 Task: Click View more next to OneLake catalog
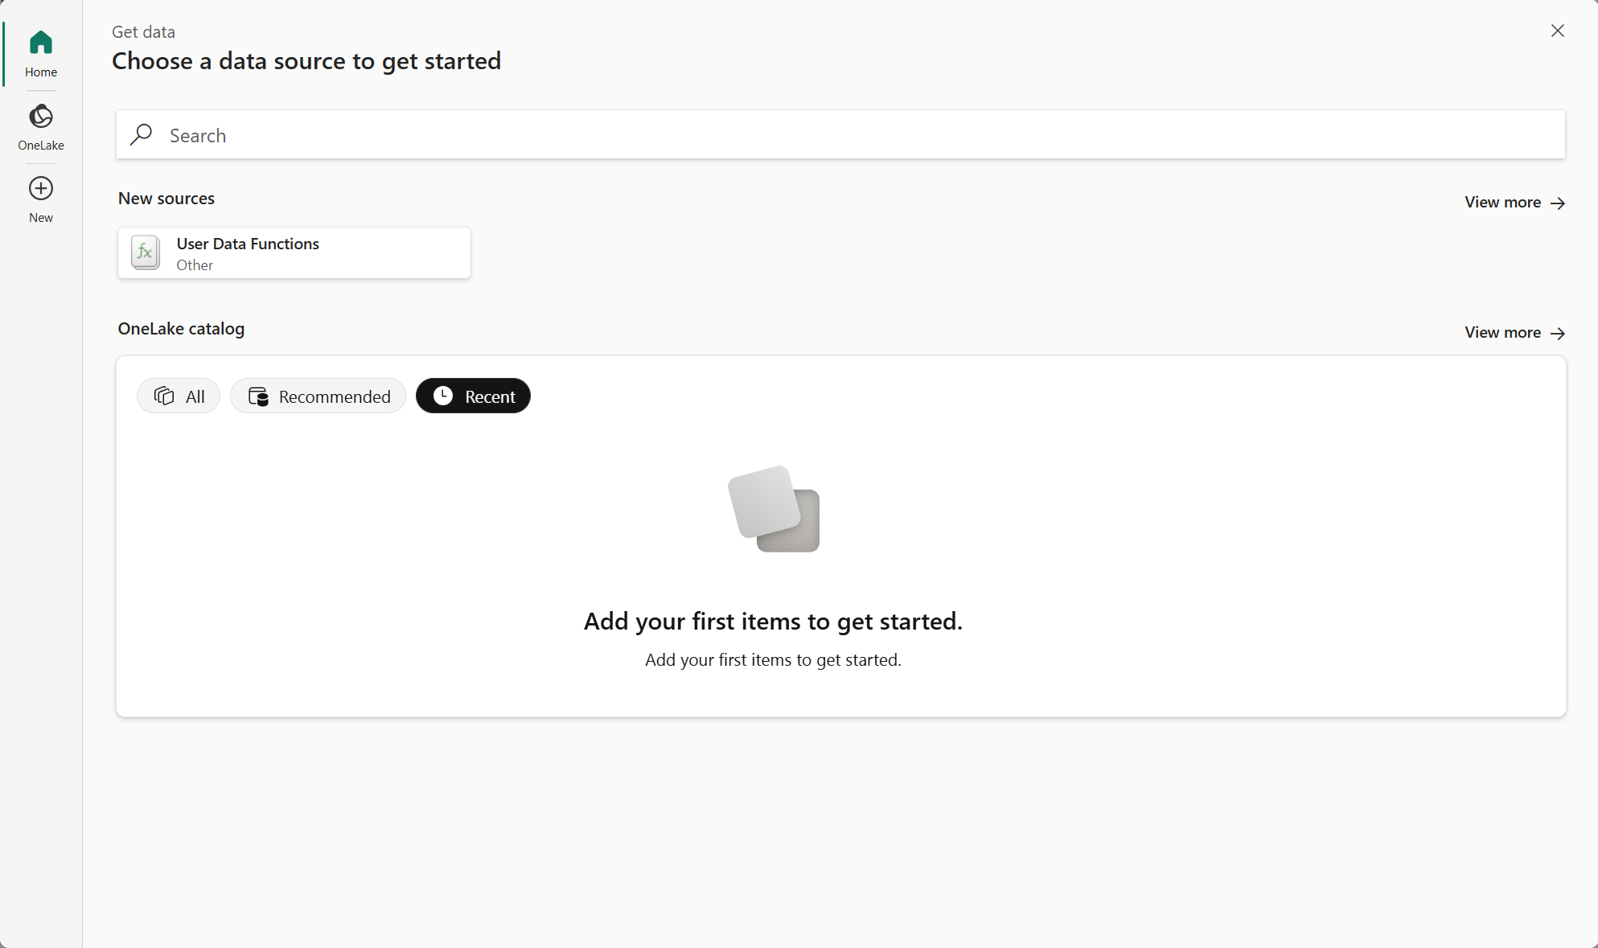tap(1514, 333)
